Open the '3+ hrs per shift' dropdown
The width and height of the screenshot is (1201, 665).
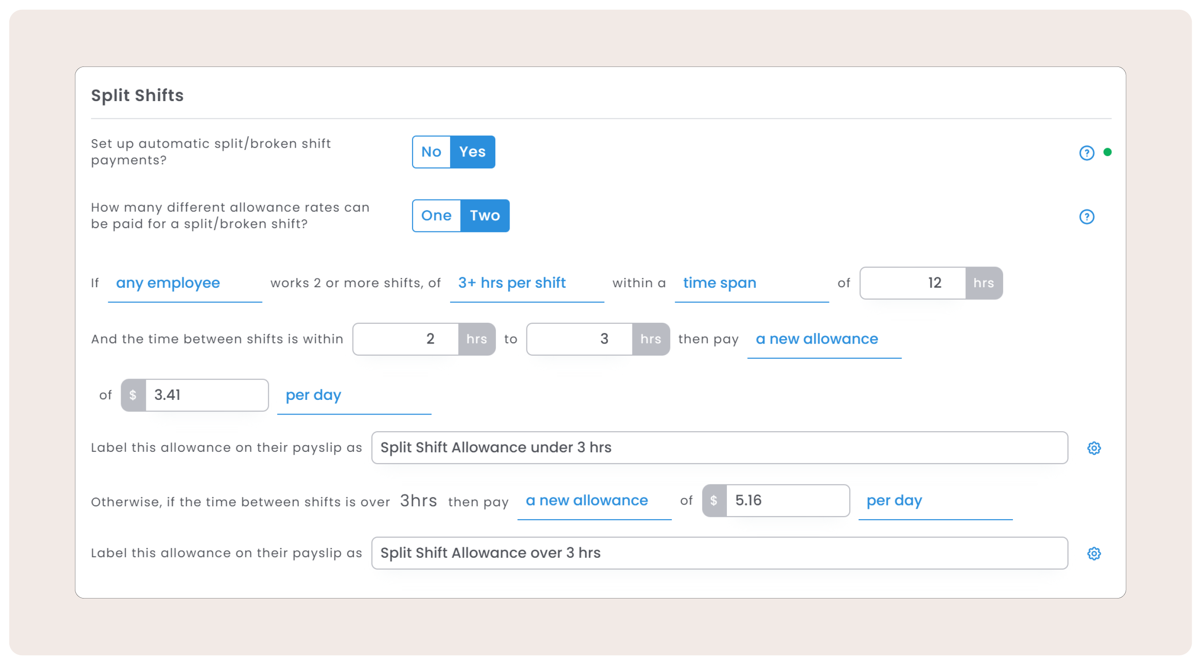coord(527,283)
